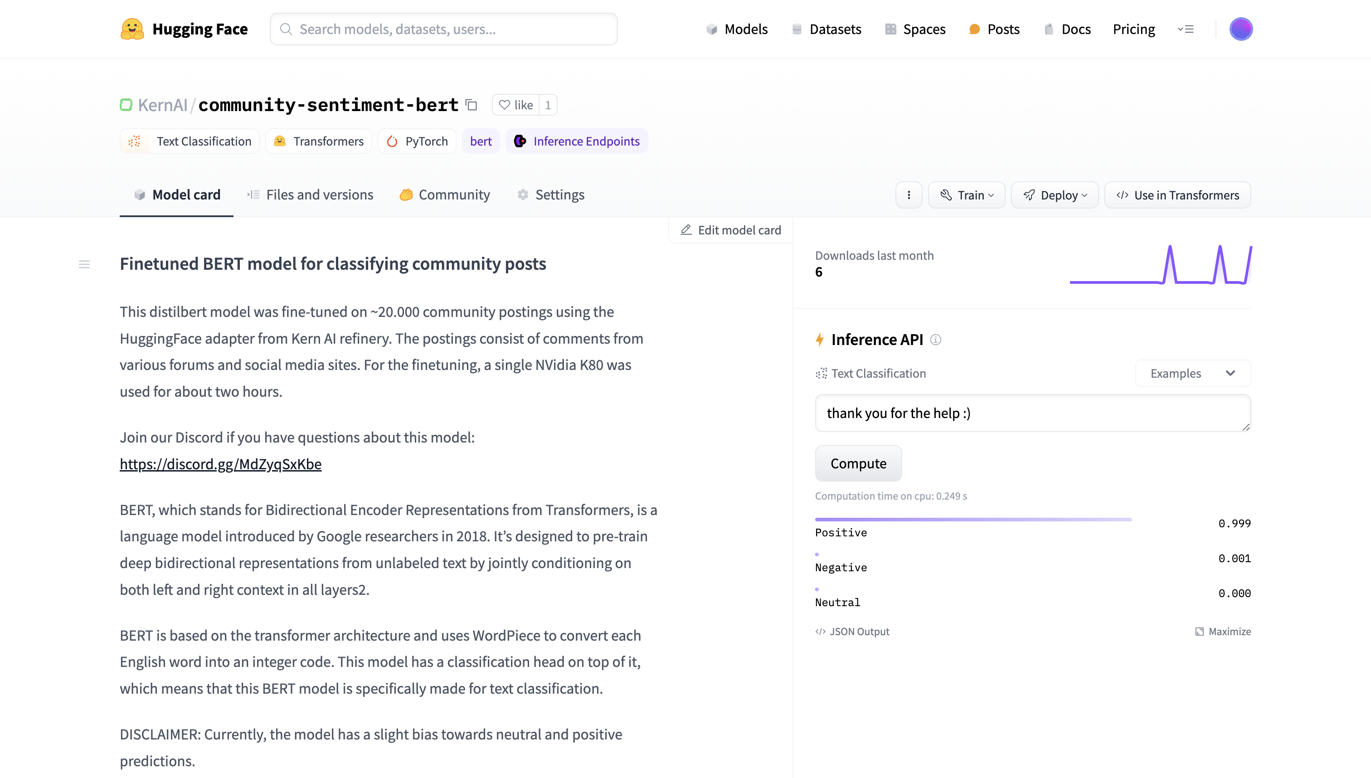The image size is (1371, 778).
Task: Open the Files and versions tab
Action: click(x=310, y=194)
